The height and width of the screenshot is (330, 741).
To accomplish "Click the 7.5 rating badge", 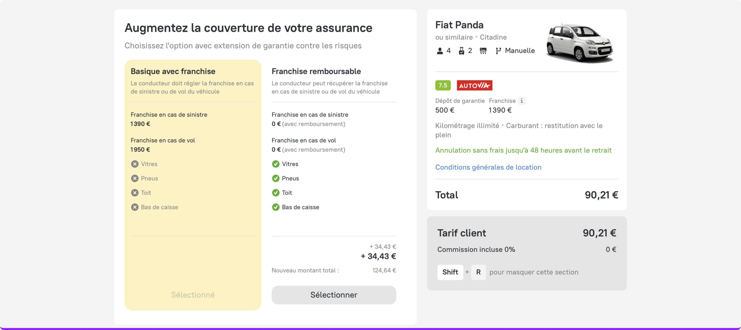I will pyautogui.click(x=443, y=85).
